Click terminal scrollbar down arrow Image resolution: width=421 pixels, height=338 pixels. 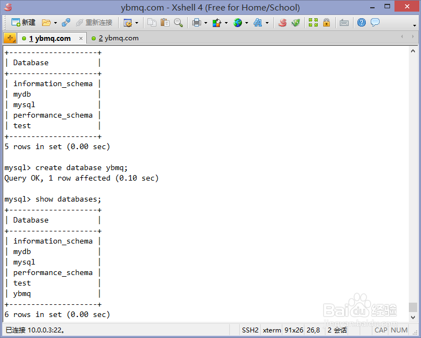[413, 318]
